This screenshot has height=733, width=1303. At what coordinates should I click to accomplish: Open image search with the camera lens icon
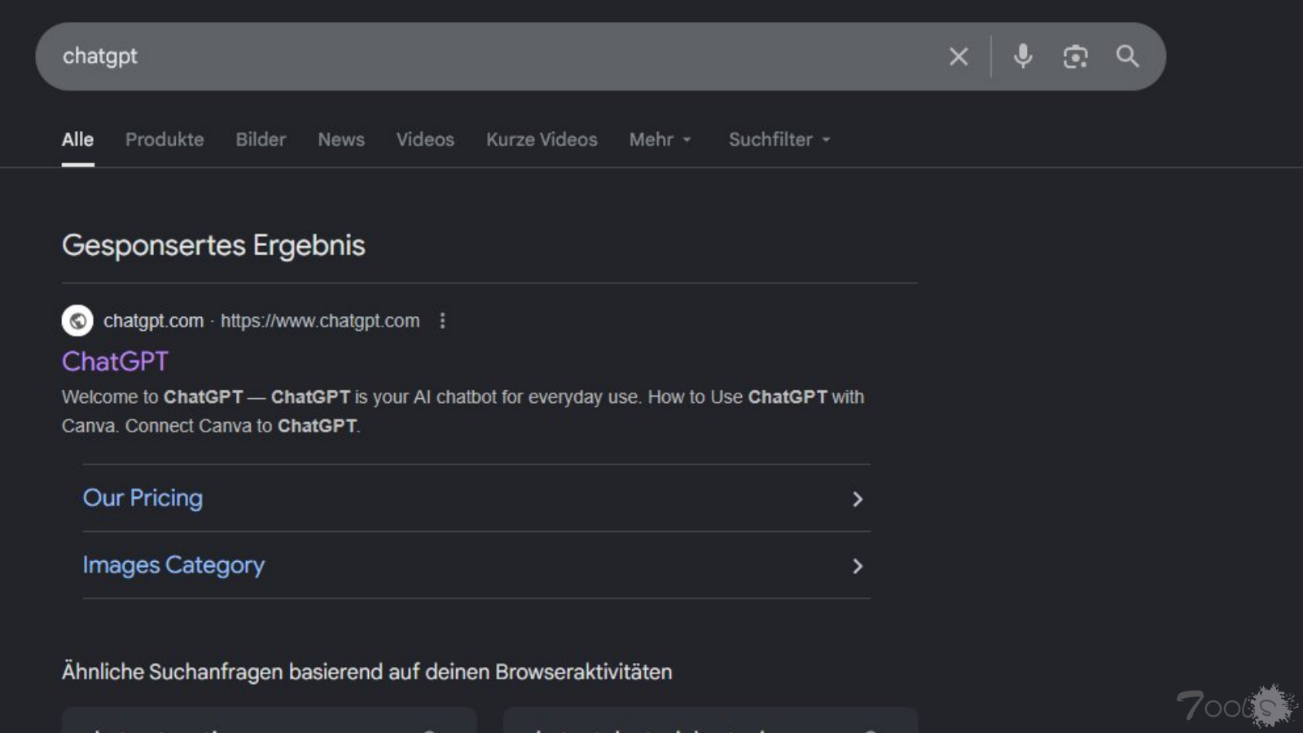pos(1075,56)
